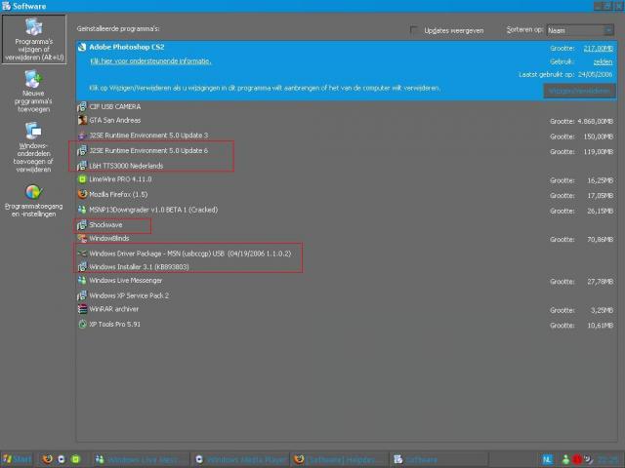The width and height of the screenshot is (625, 468).
Task: Click the WinRAR archiver icon
Action: 82,309
